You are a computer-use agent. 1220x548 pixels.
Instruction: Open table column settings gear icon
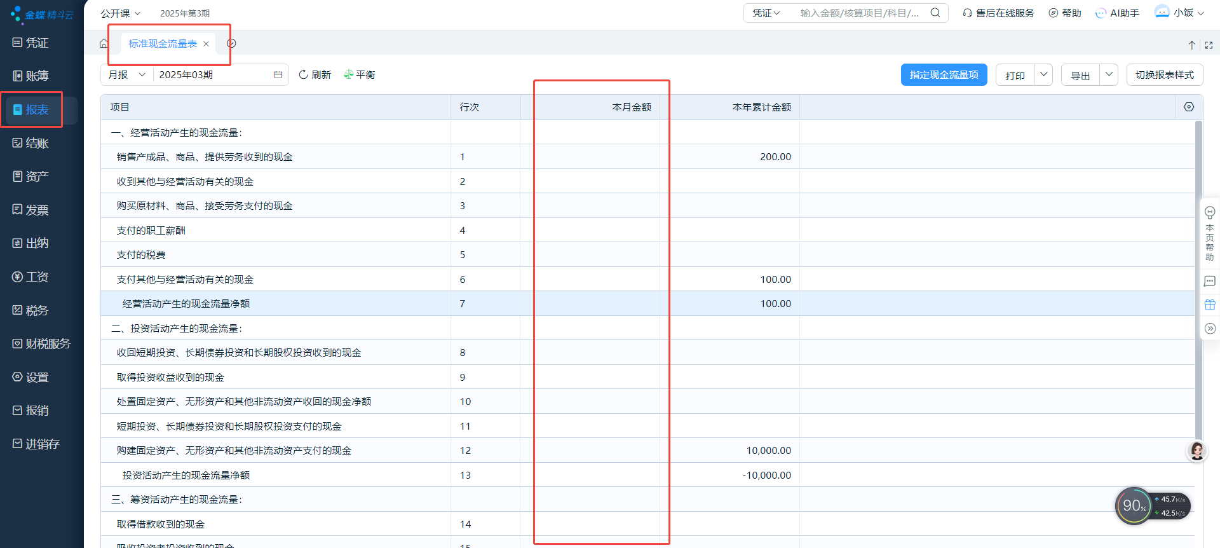1189,107
